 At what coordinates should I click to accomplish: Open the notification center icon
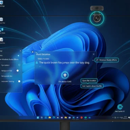pyautogui.click(x=129, y=117)
